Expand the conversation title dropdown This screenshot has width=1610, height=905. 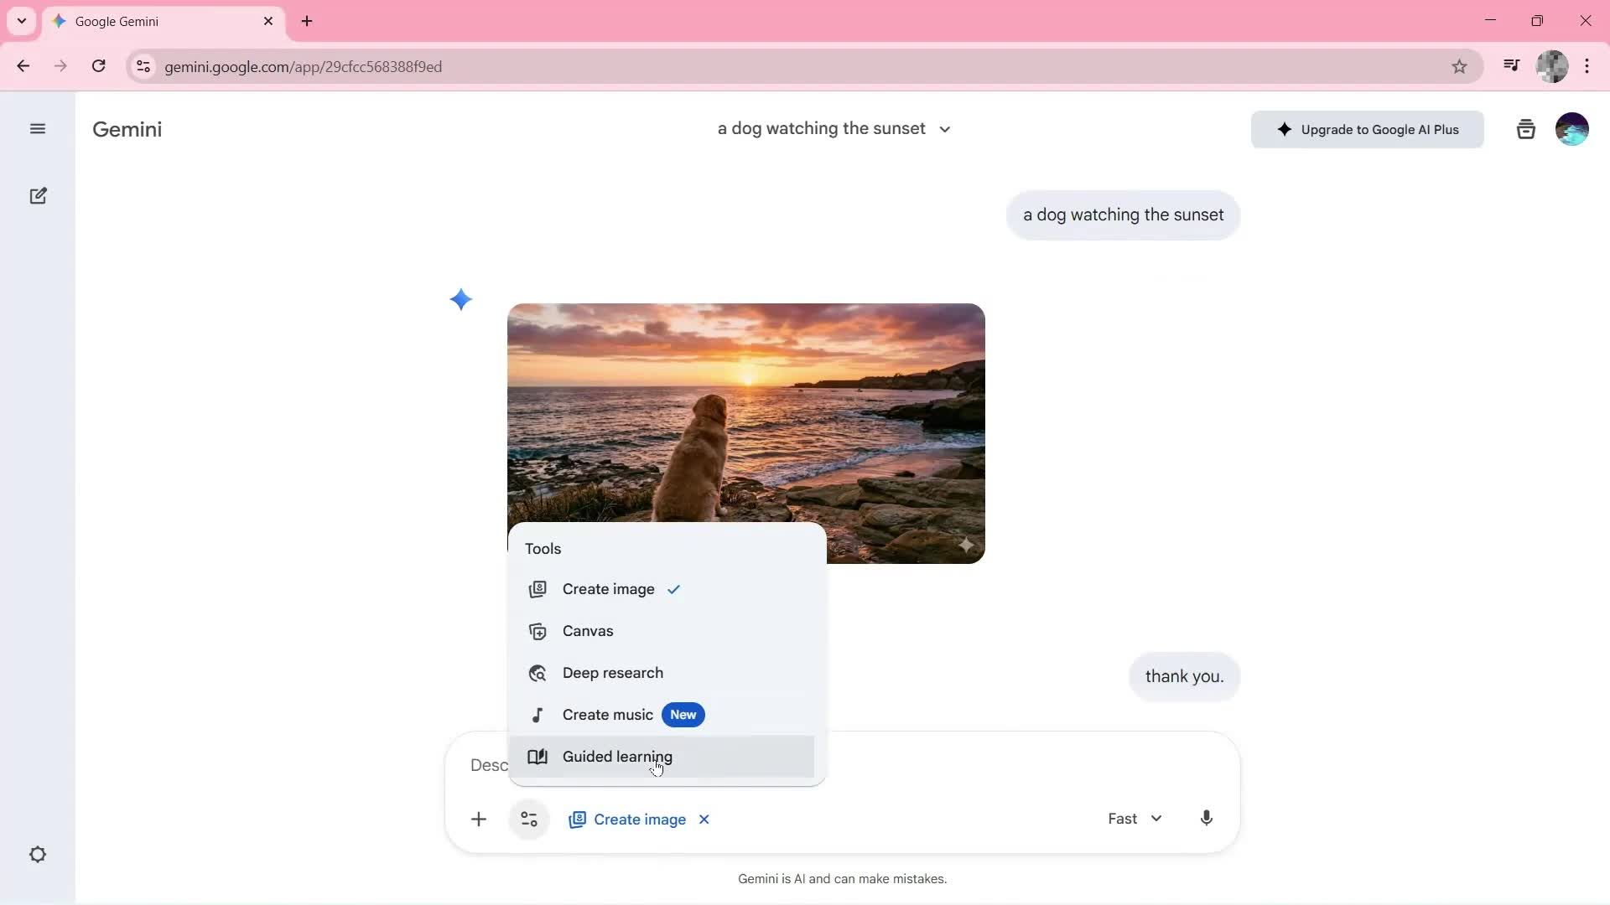pyautogui.click(x=944, y=128)
